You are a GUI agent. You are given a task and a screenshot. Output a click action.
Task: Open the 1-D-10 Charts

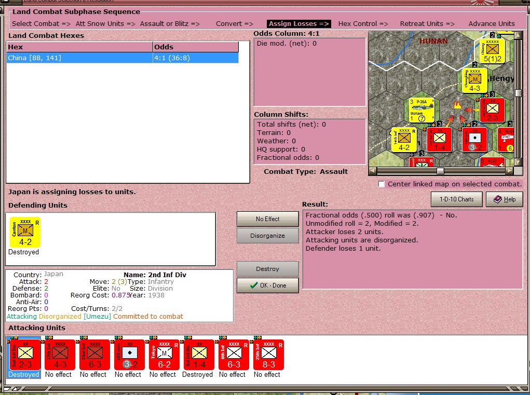click(457, 199)
